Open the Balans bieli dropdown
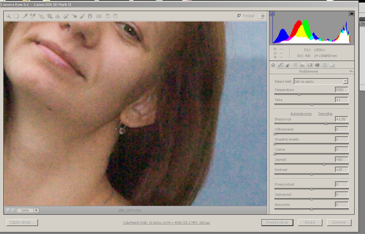The image size is (365, 234). (345, 81)
